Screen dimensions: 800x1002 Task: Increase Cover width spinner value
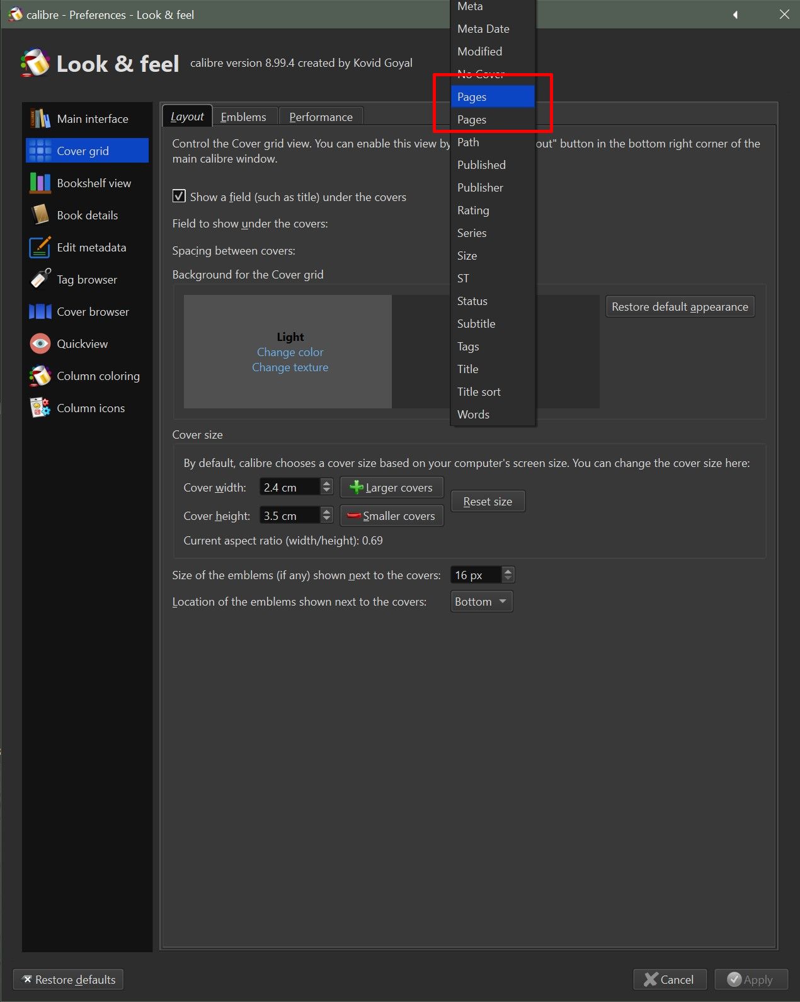coord(326,483)
